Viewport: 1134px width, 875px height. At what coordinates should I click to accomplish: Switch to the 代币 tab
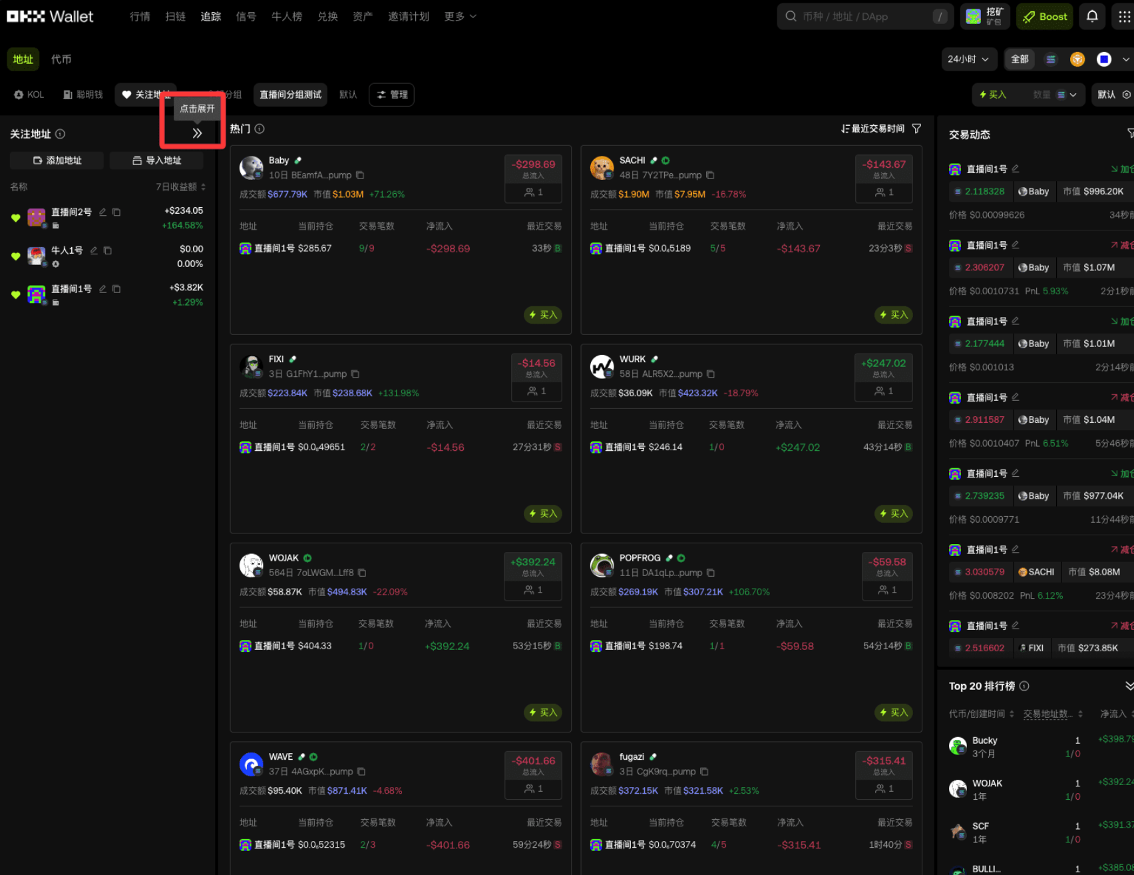[61, 59]
